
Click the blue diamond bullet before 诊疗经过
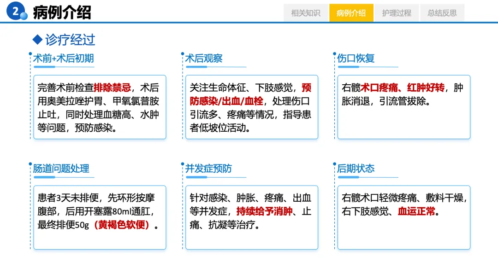pyautogui.click(x=37, y=40)
